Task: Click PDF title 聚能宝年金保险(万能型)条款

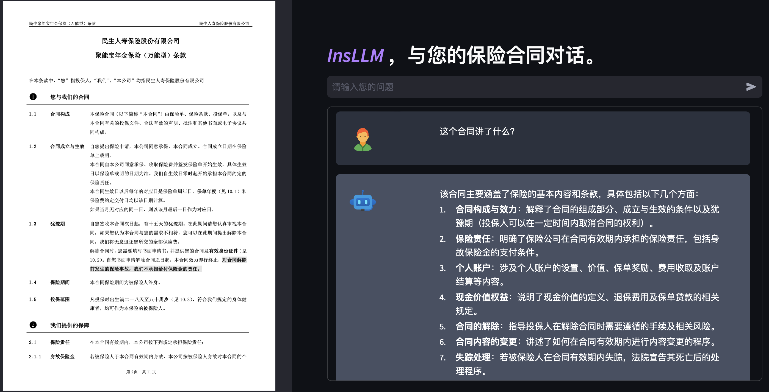Action: (x=141, y=55)
